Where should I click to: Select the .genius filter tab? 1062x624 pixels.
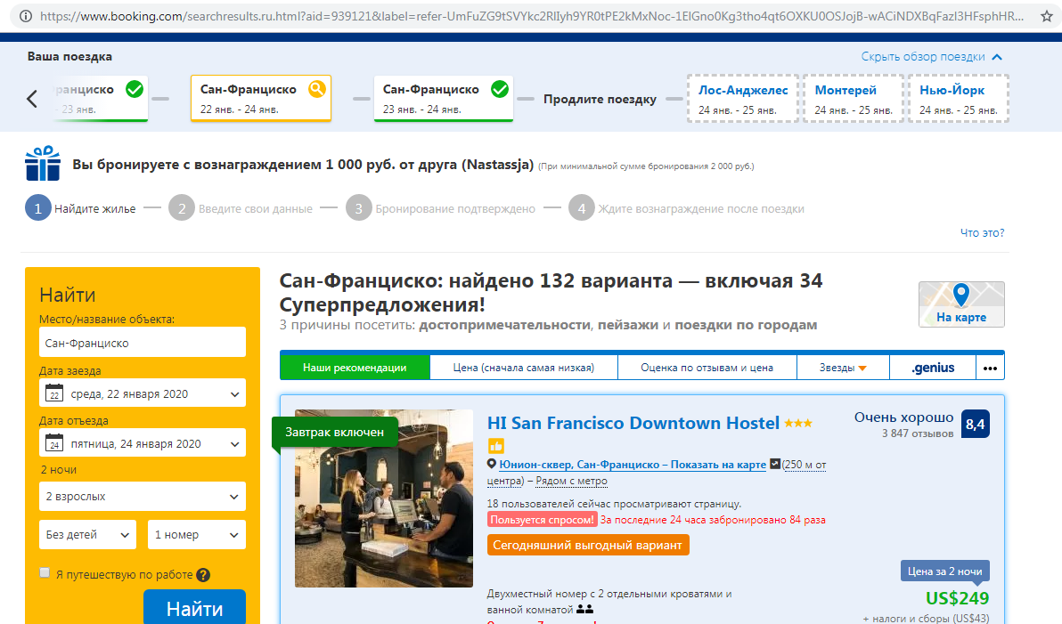[933, 368]
